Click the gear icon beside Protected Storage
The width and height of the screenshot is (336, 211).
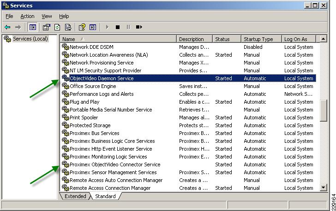coord(66,125)
